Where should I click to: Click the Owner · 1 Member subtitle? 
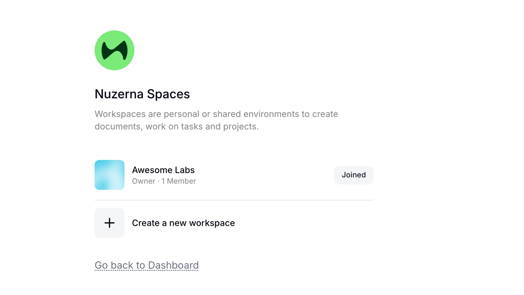click(x=164, y=181)
